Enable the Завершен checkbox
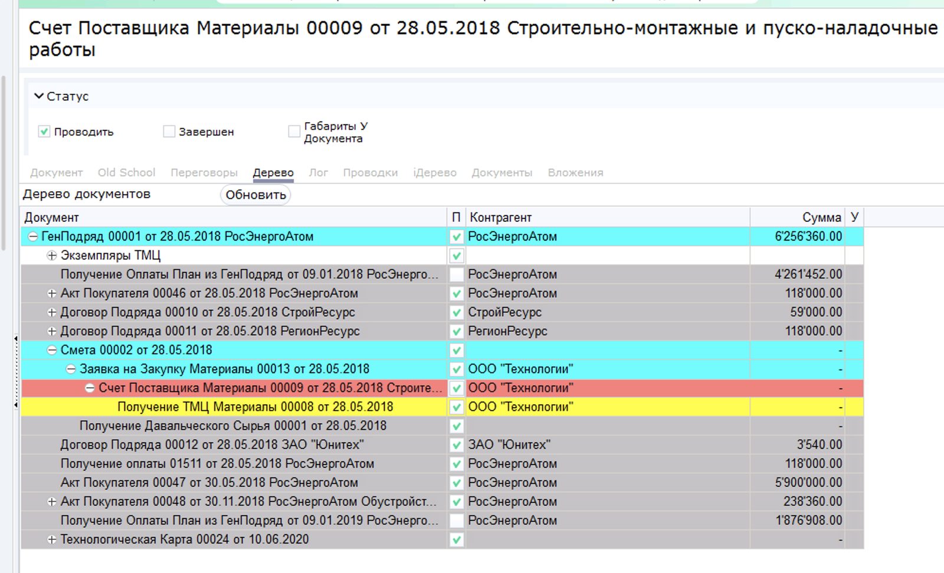This screenshot has height=573, width=944. click(169, 132)
